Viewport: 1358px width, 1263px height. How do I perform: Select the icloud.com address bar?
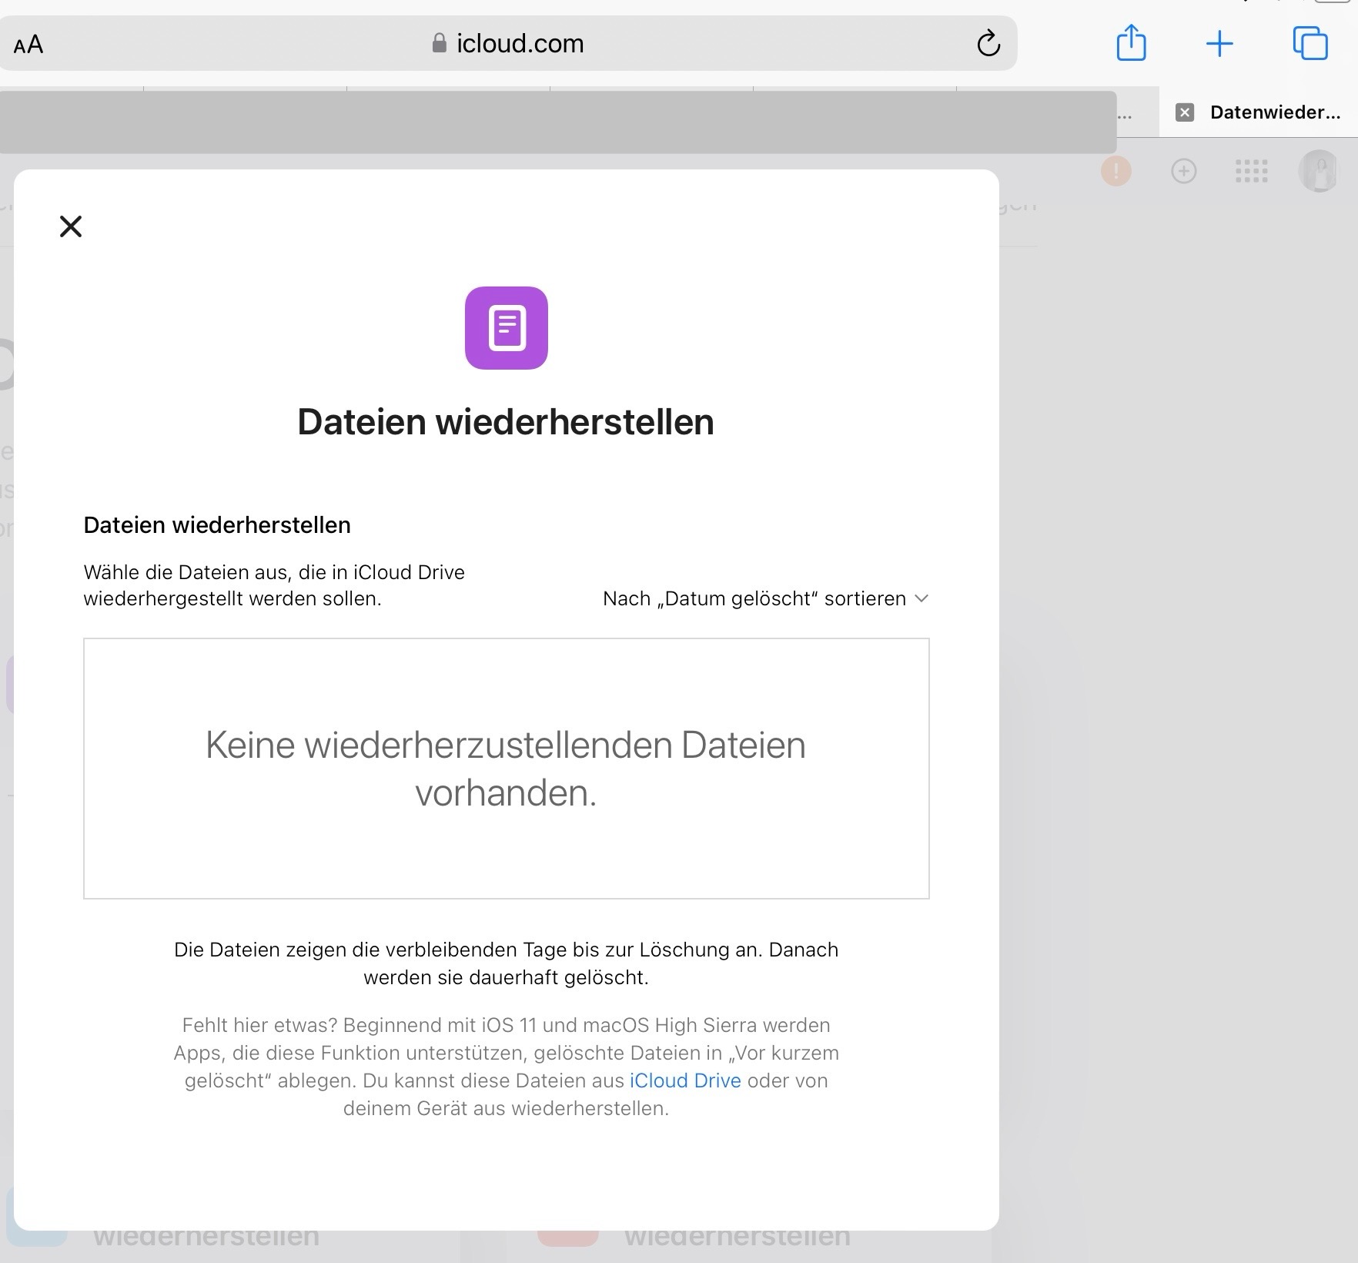(x=508, y=43)
